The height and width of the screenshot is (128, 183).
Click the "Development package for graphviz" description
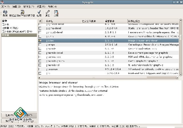pos(148,53)
